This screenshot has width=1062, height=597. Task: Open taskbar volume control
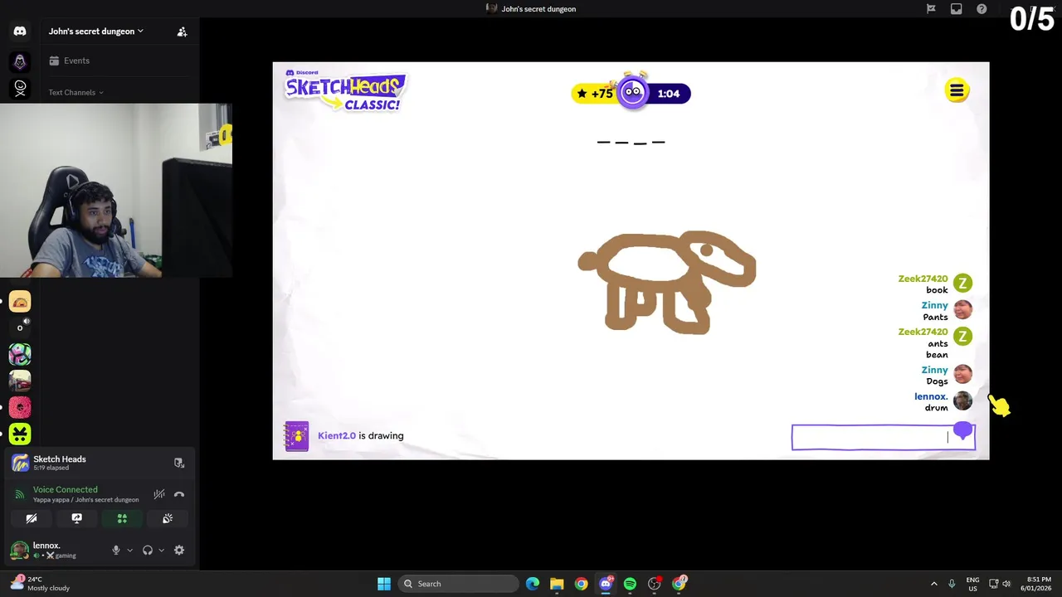coord(1006,584)
